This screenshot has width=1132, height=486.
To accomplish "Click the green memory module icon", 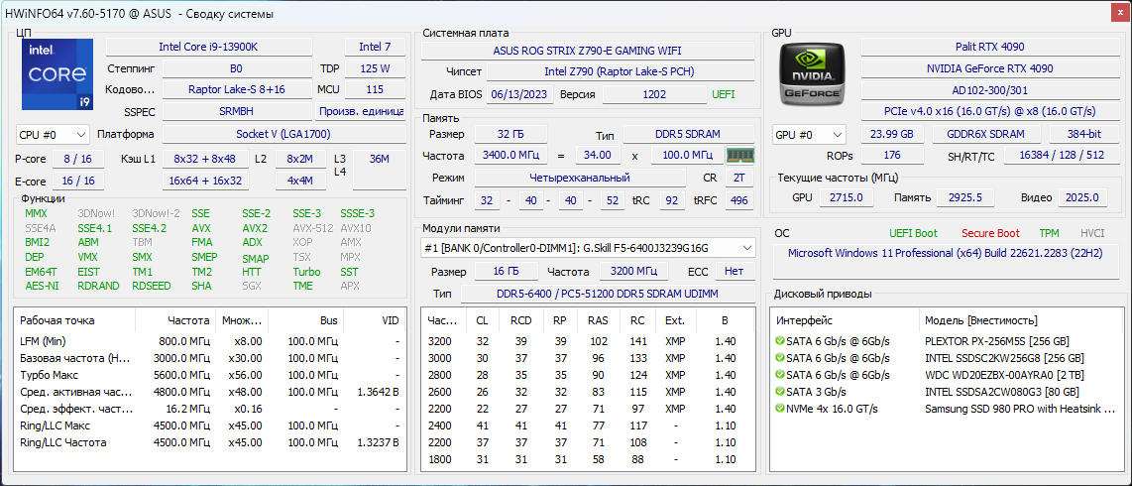I will pyautogui.click(x=738, y=156).
